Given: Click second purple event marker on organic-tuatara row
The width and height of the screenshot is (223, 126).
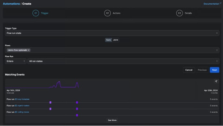Looking at the screenshot, I should click(x=77, y=109).
